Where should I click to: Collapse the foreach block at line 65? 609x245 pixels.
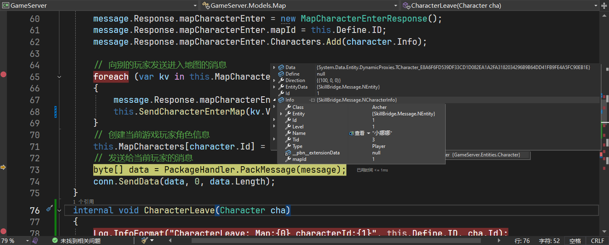[x=59, y=77]
